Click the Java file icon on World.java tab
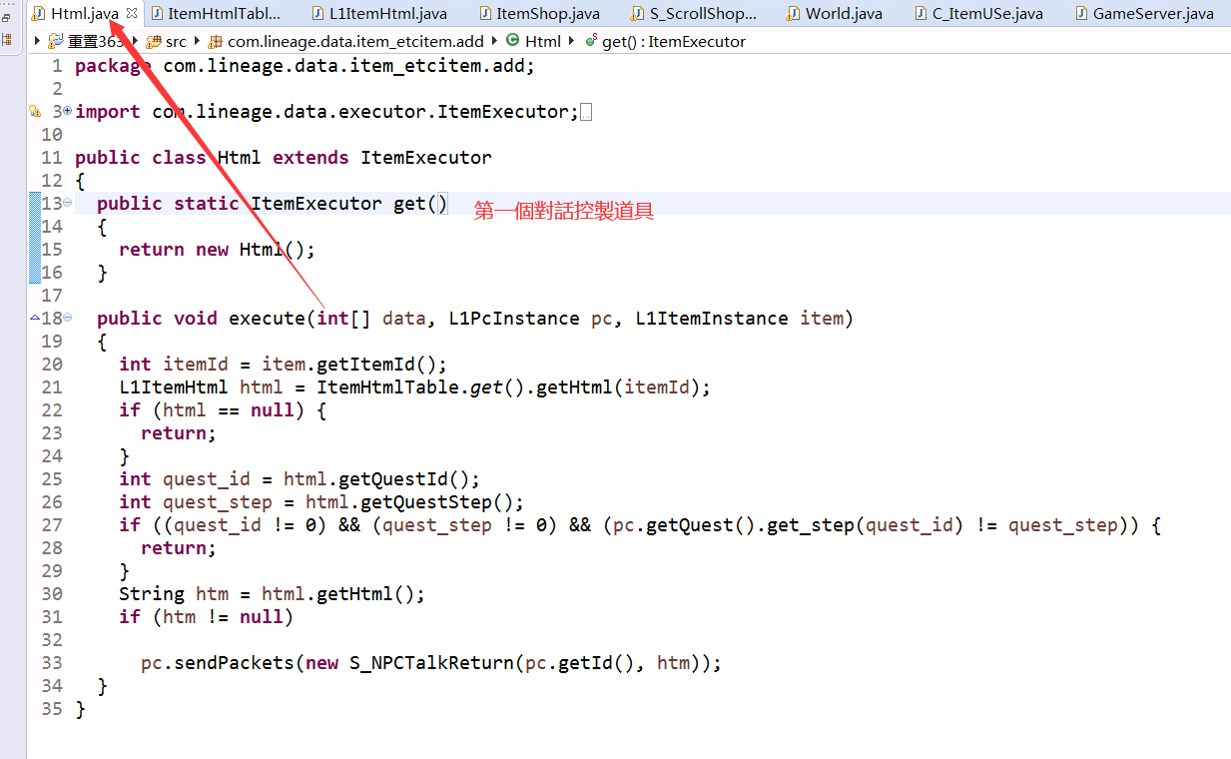This screenshot has height=759, width=1231. 794,14
